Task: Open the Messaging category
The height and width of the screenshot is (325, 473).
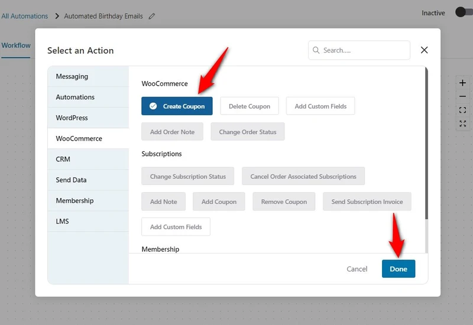Action: pos(88,77)
